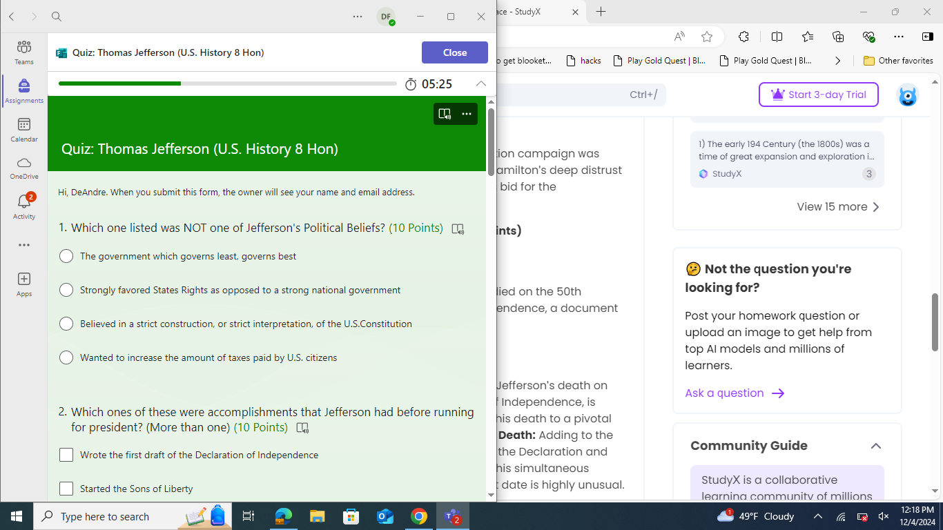Open the weather widget showing 49°F Cloudy
The image size is (943, 530).
(755, 516)
